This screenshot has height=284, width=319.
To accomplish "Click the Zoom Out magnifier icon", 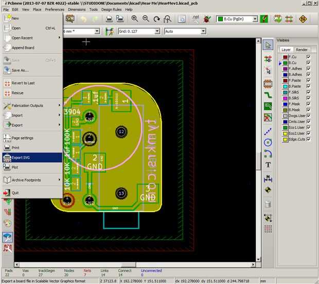I will tap(146, 19).
